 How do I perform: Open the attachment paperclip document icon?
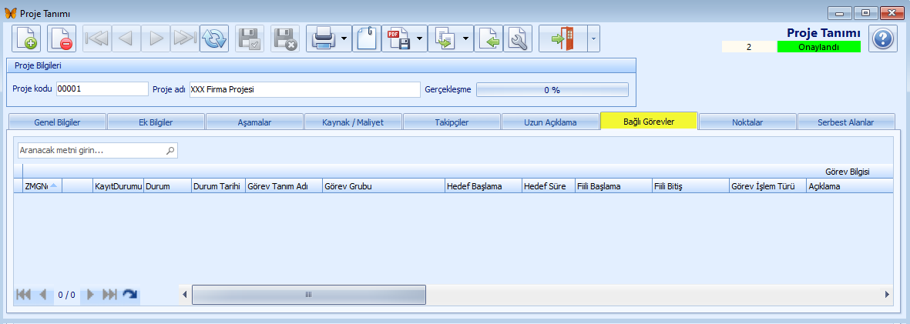tap(367, 38)
